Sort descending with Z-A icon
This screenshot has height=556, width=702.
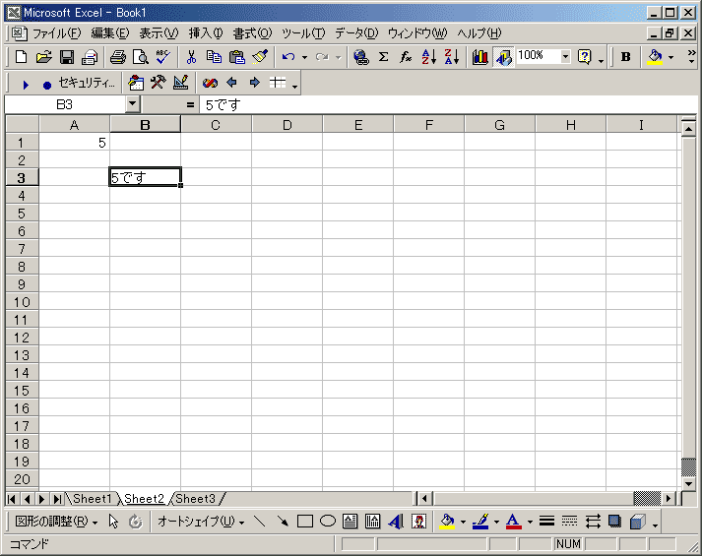451,57
